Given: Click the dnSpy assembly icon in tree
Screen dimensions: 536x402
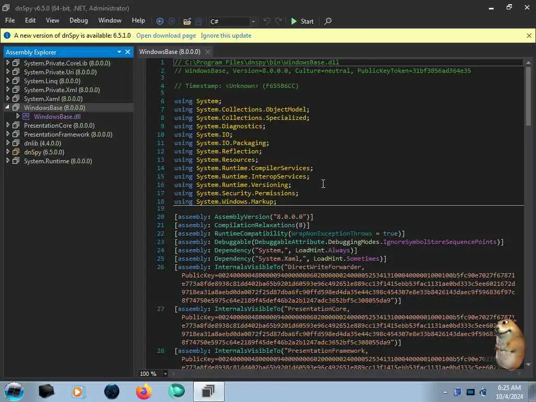Looking at the screenshot, I should (x=16, y=152).
